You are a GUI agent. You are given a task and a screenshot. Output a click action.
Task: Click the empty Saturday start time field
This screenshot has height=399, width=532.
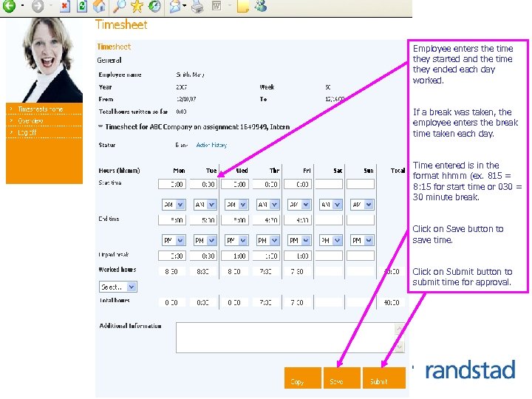tap(329, 184)
